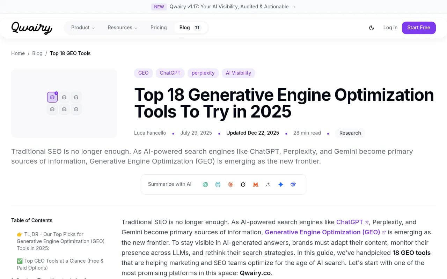Screen dimensions: 447x279
Task: Click the article title heading
Action: (x=284, y=103)
